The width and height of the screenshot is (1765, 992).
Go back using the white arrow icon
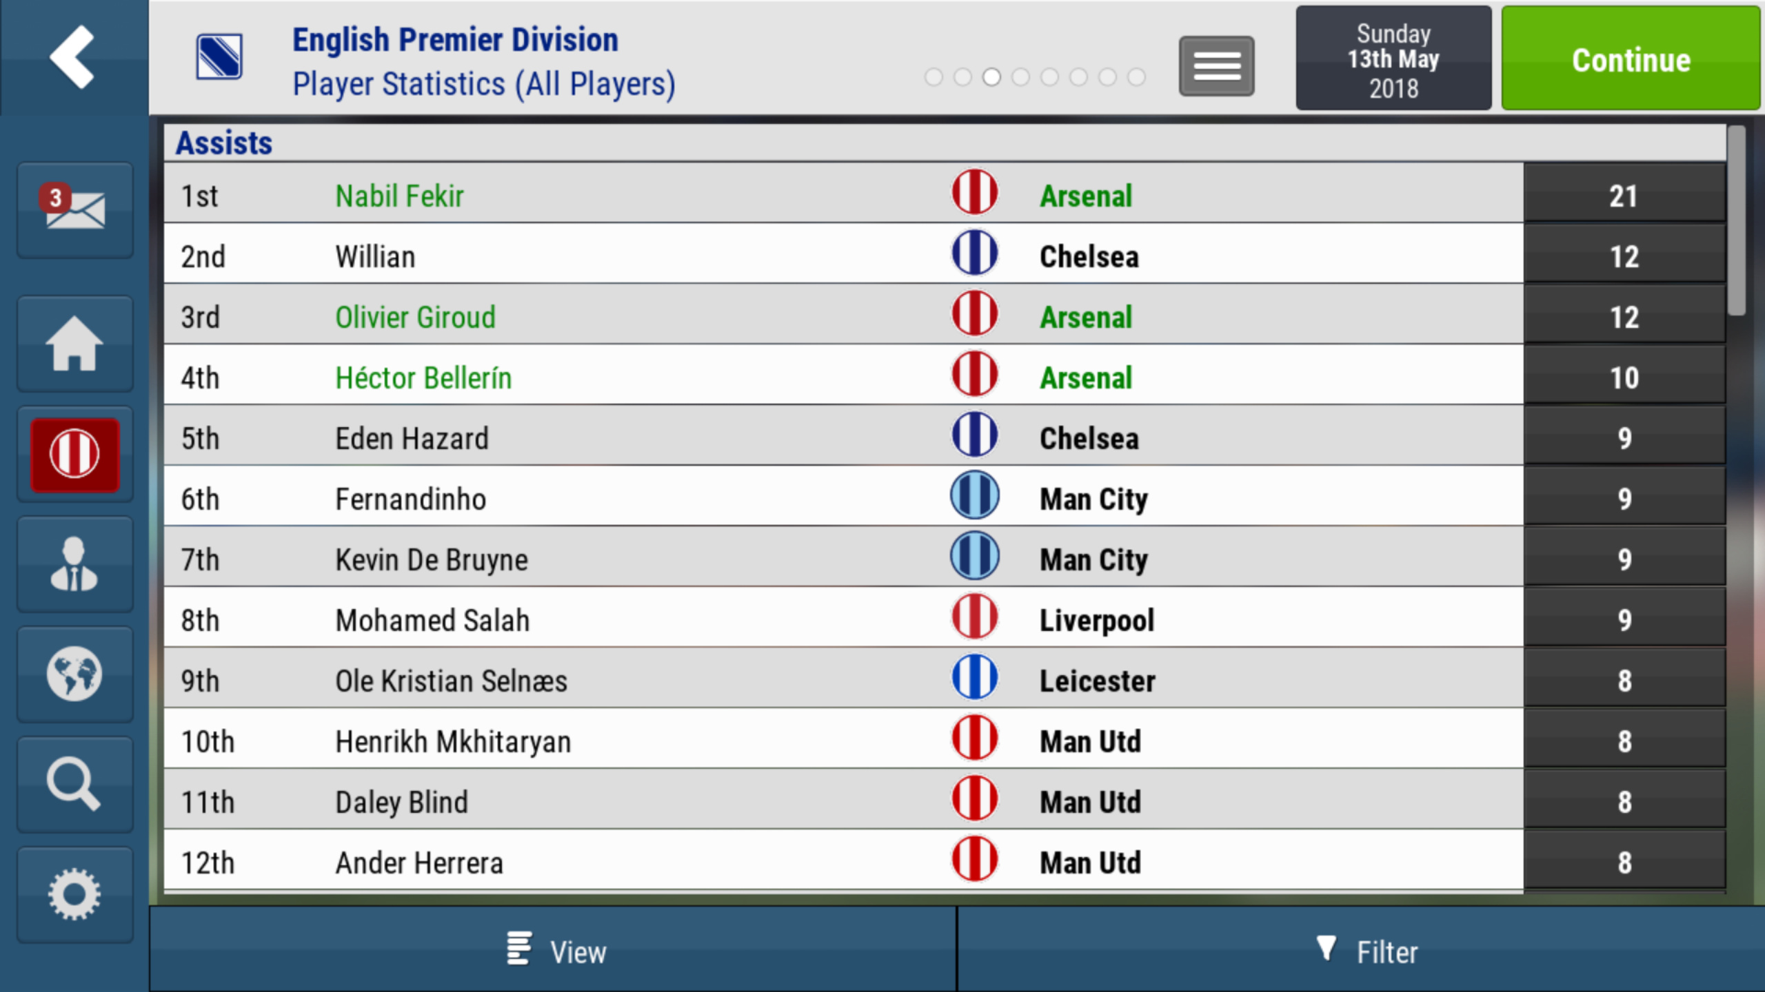point(72,57)
